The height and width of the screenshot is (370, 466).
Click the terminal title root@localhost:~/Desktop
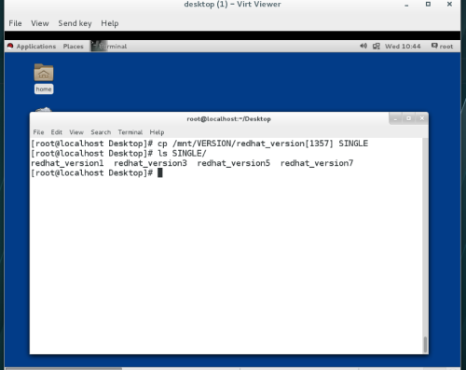[x=229, y=119]
